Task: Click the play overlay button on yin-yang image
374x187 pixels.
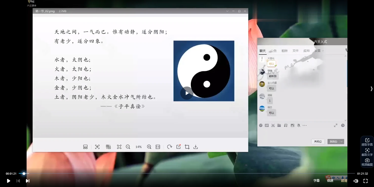Action: (x=187, y=93)
